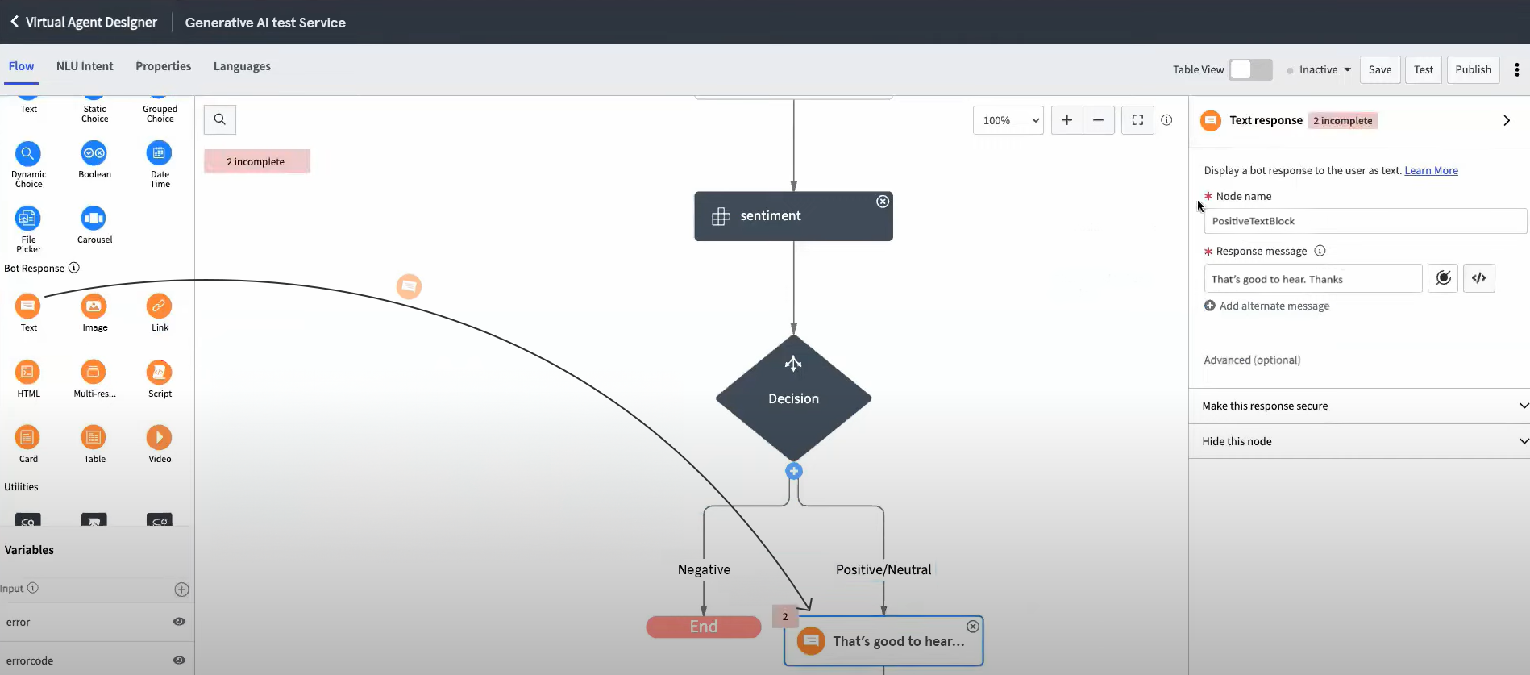
Task: Select the That's good to hear text node
Action: 883,641
